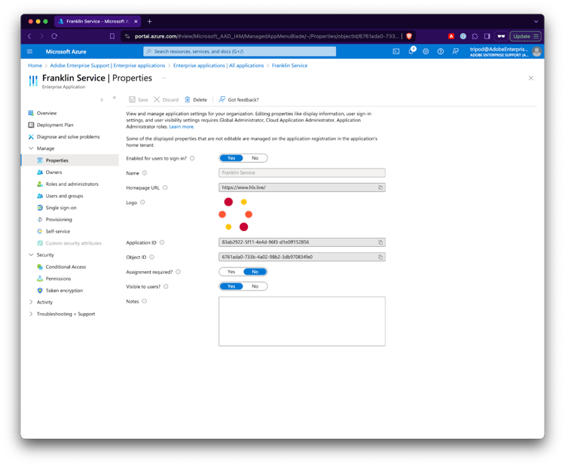Viewport: 565px width, 466px height.
Task: Set Enabled for users to sign-in to Yes
Action: coord(231,158)
